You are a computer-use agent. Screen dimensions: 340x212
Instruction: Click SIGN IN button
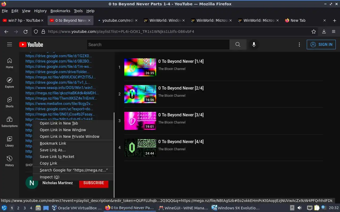tap(321, 45)
